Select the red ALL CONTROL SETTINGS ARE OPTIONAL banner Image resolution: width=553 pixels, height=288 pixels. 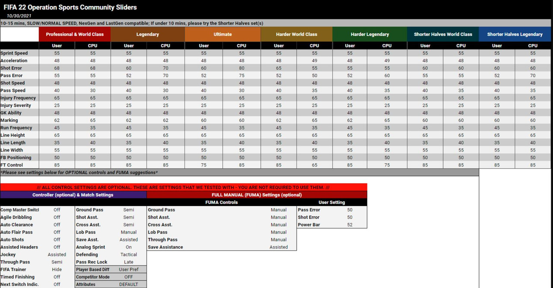[183, 187]
